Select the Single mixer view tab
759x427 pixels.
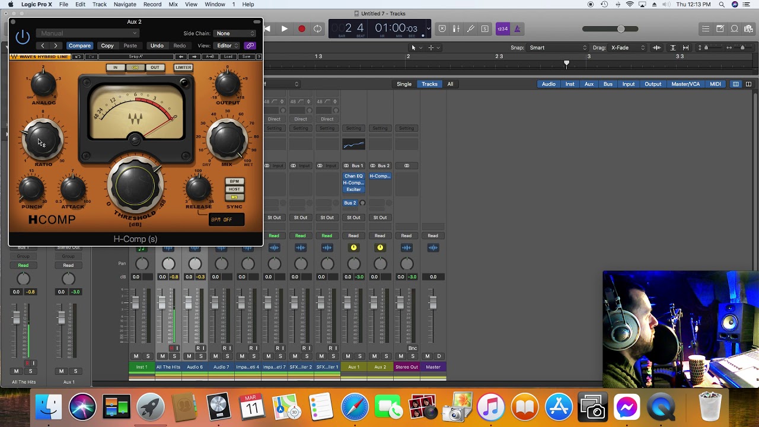click(x=404, y=84)
